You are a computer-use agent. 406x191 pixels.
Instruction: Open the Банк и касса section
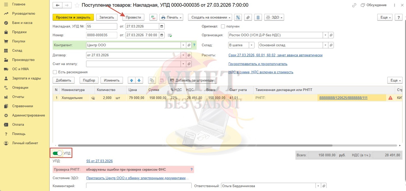click(x=22, y=23)
